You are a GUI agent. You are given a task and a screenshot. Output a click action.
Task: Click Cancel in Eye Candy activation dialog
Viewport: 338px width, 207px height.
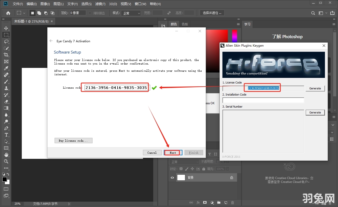[152, 153]
